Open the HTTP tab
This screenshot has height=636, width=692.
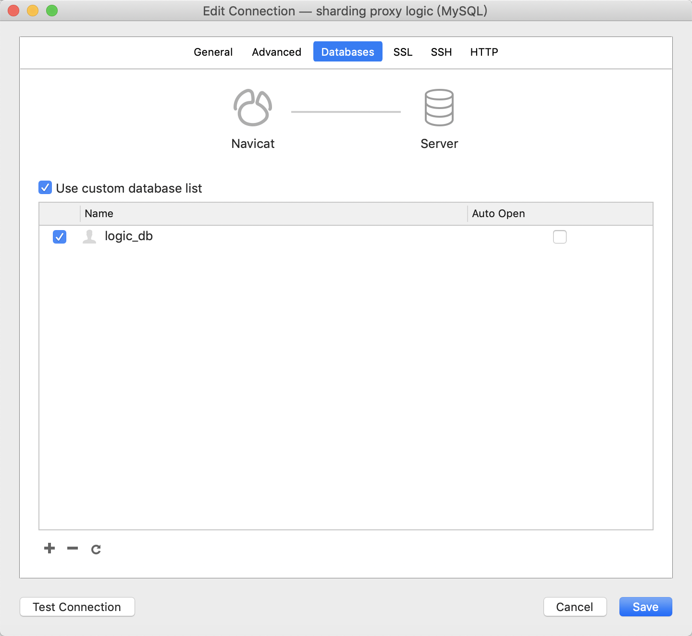[484, 52]
